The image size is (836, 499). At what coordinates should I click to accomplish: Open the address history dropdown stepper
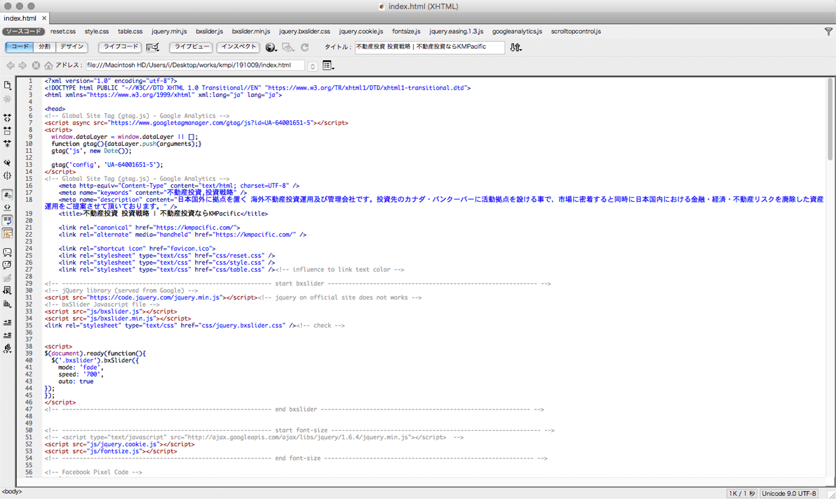tap(313, 66)
